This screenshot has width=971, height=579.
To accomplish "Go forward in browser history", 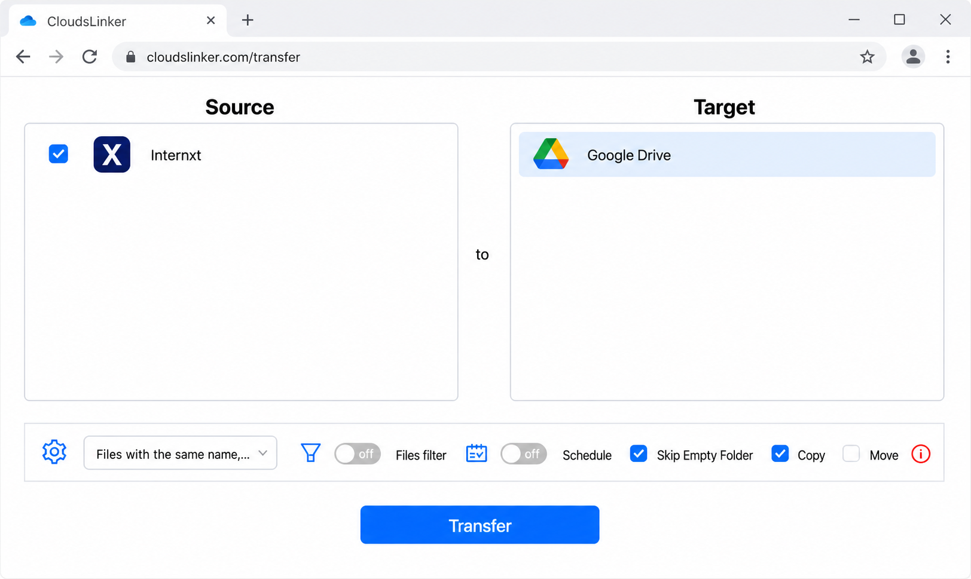I will [56, 57].
